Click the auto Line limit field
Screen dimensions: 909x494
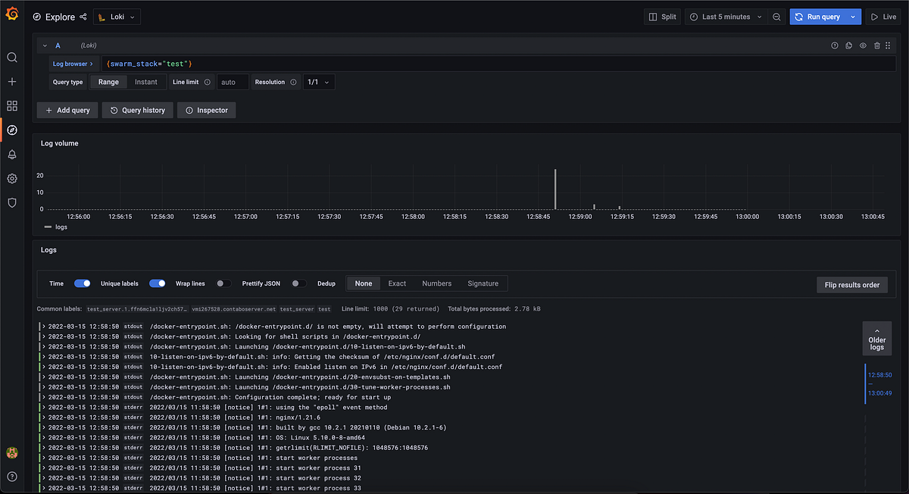point(231,81)
